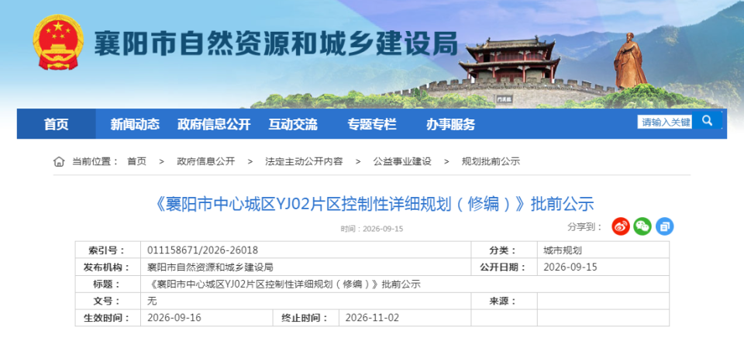Image resolution: width=744 pixels, height=338 pixels.
Task: Open 互动交流 menu
Action: coord(293,124)
